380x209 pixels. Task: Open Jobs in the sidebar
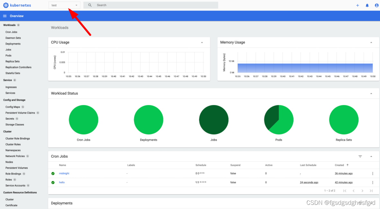coord(8,50)
